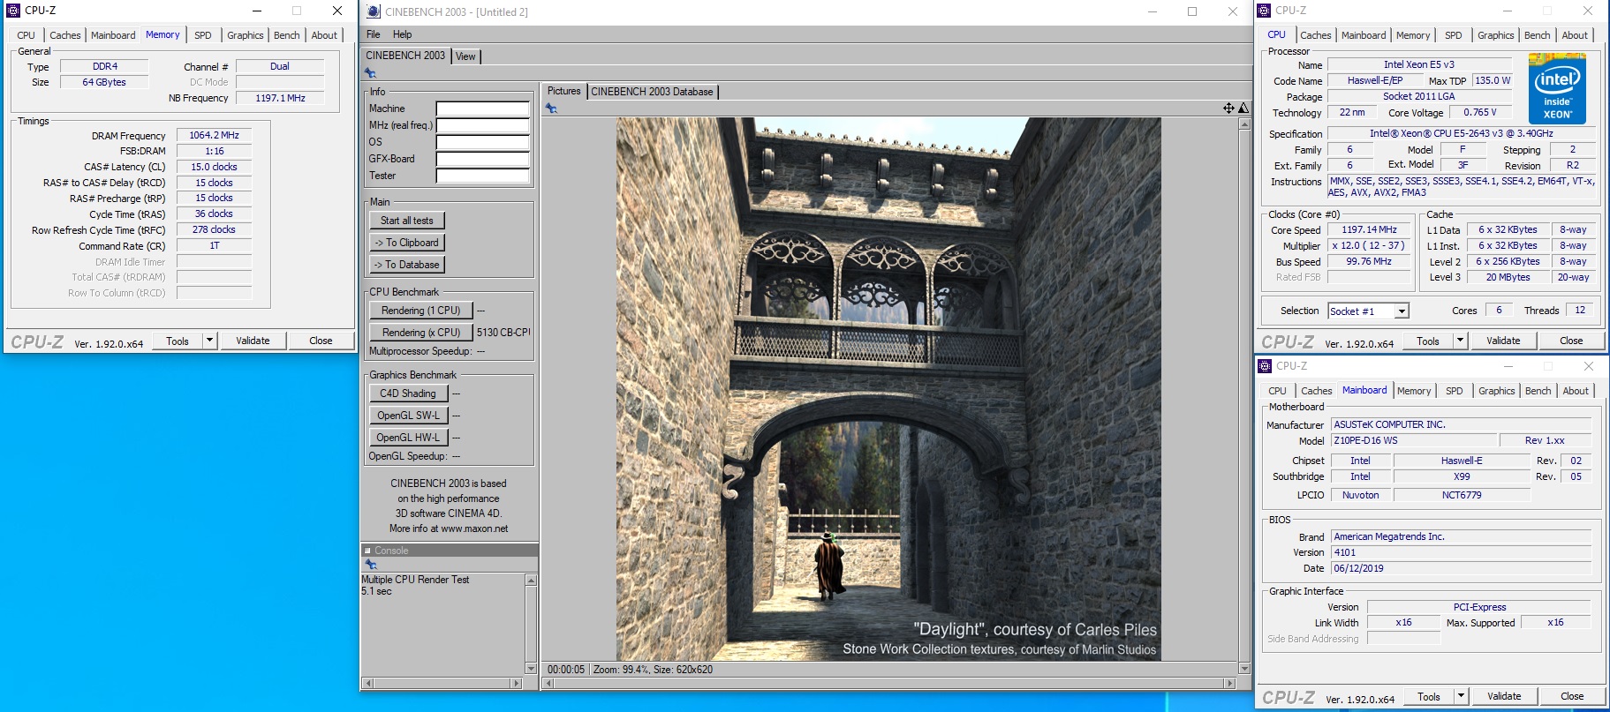Open the Tools dropdown arrow in the Mainboard CPU-Z window
The image size is (1610, 712).
(1461, 696)
